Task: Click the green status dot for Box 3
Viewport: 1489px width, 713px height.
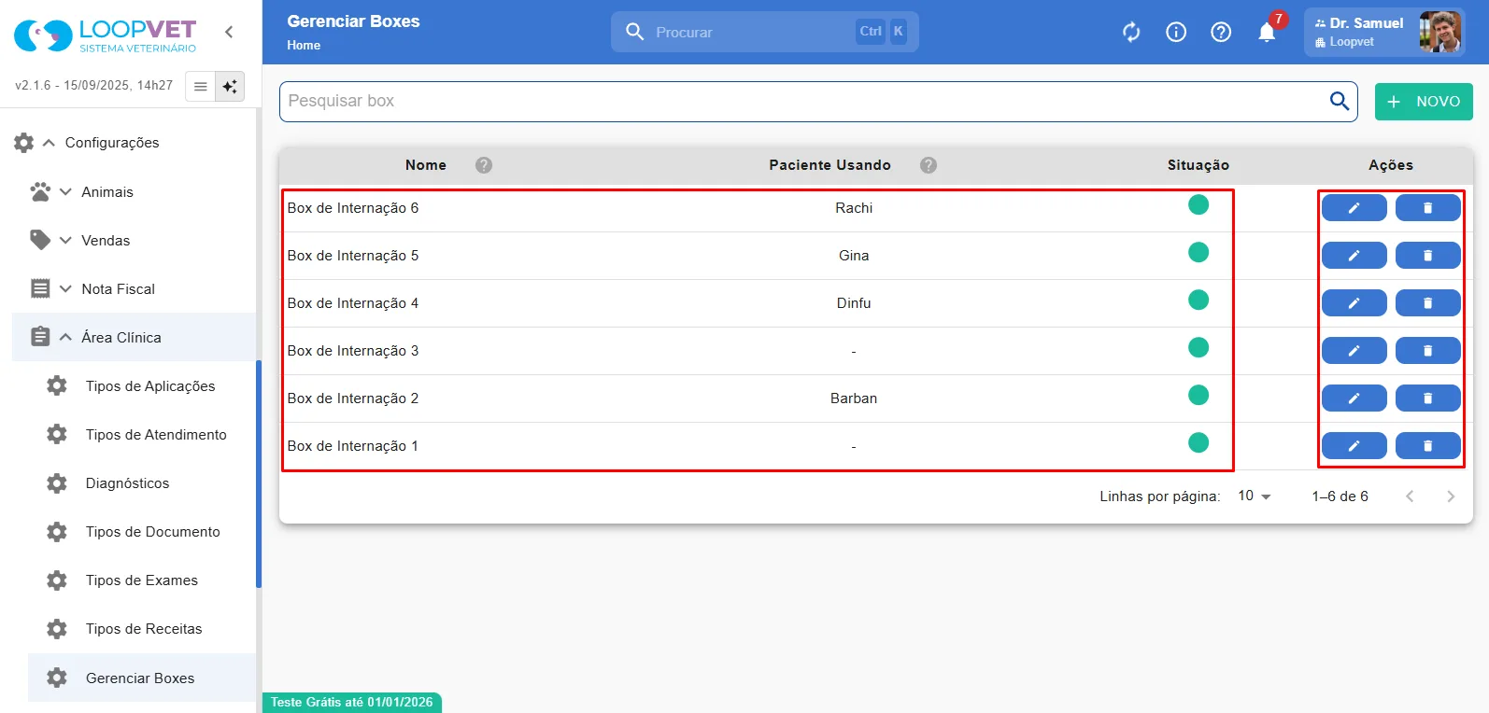Action: coord(1198,347)
